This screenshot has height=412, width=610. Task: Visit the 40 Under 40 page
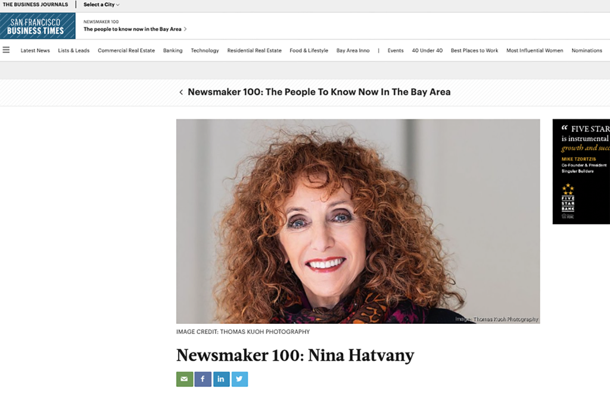[x=427, y=50]
